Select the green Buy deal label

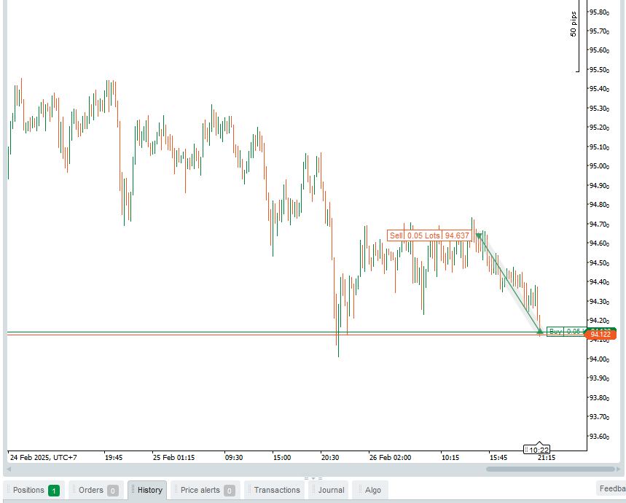point(565,332)
